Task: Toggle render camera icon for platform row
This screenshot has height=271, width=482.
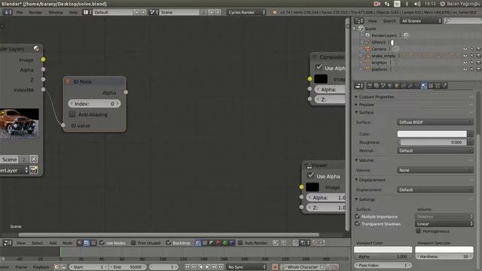Action: point(478,69)
